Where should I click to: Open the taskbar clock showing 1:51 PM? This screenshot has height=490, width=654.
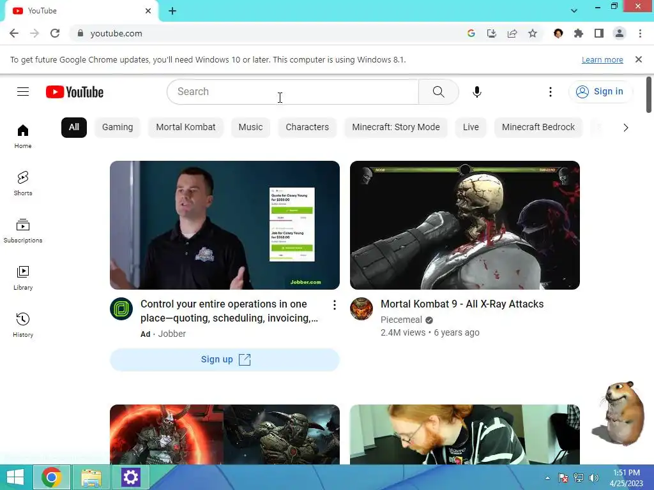point(627,478)
